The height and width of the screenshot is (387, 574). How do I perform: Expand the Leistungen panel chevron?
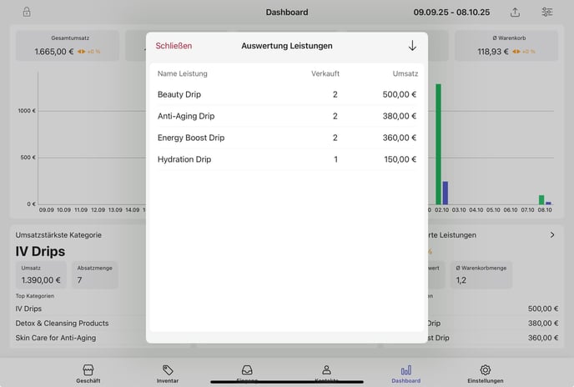551,235
